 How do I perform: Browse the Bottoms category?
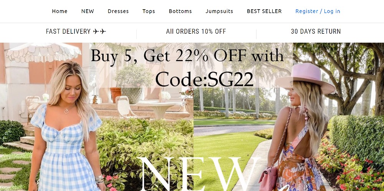pyautogui.click(x=180, y=11)
